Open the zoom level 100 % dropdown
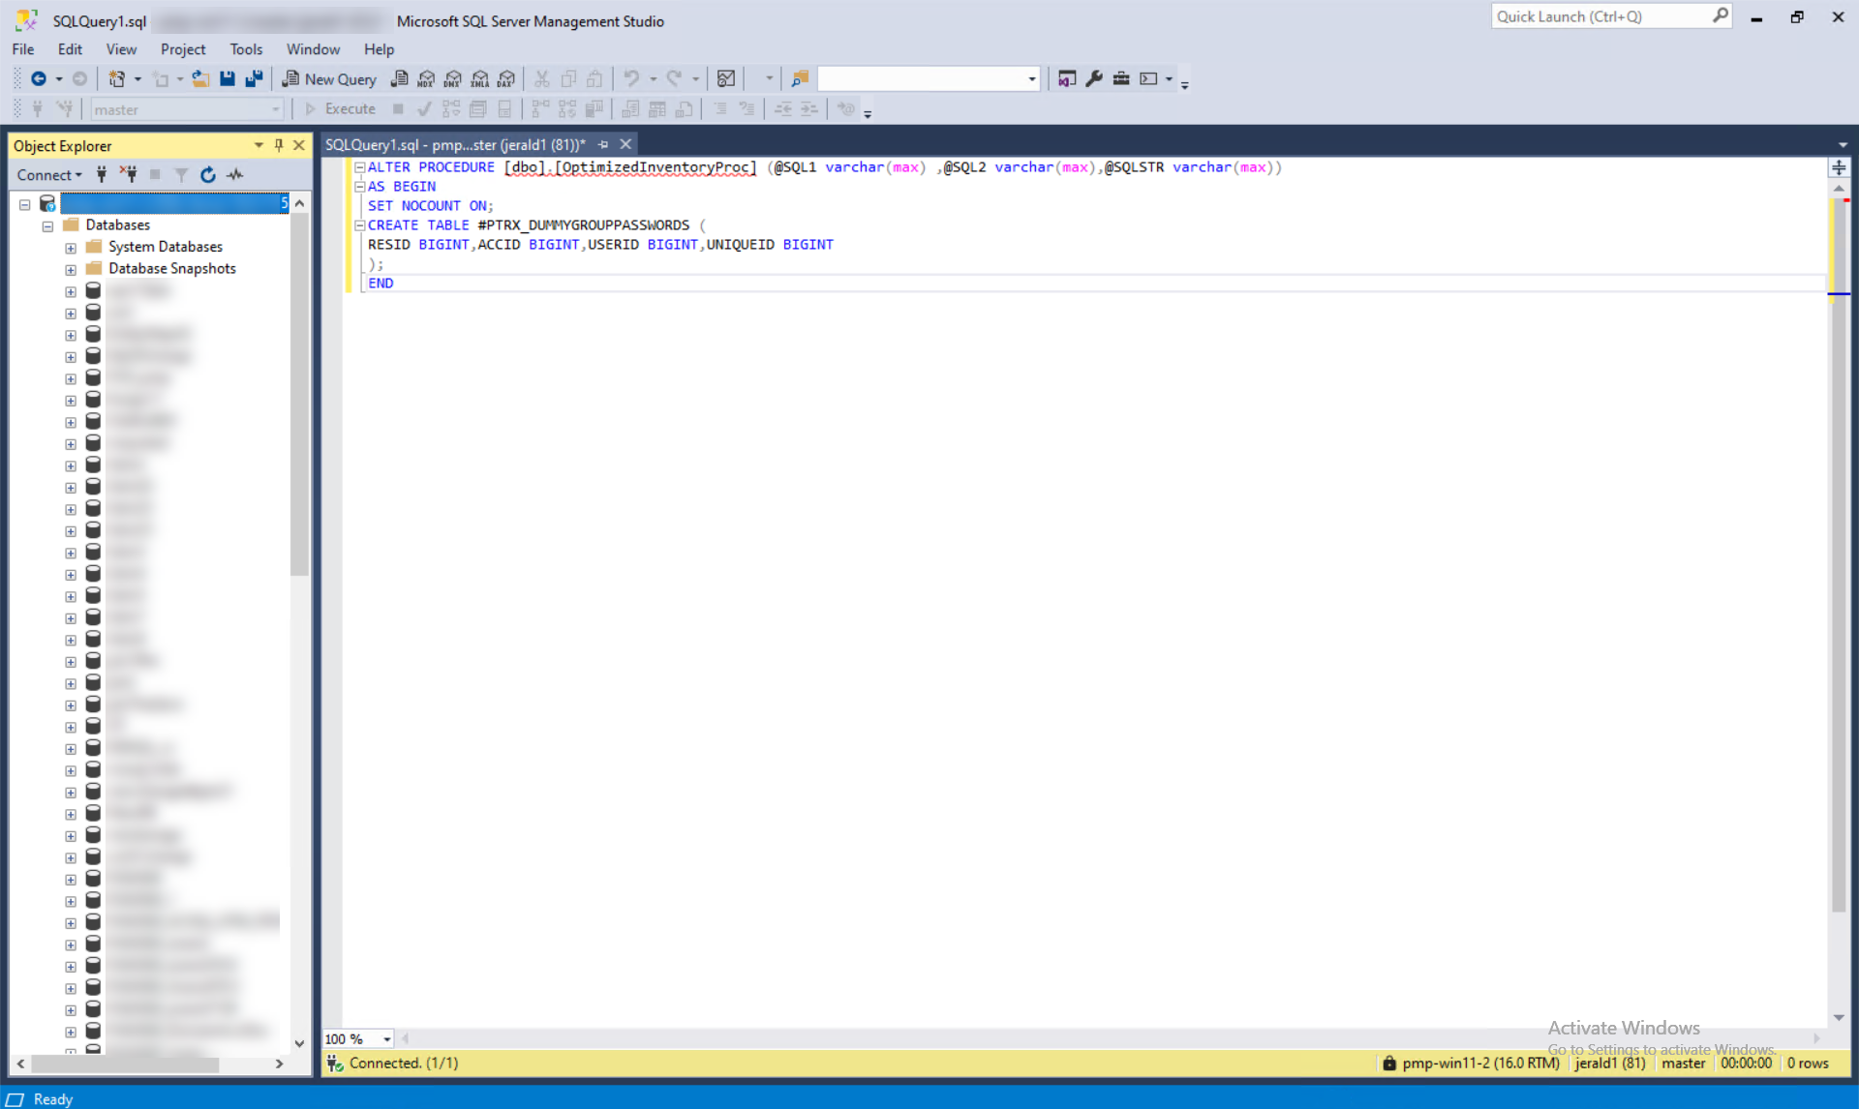The height and width of the screenshot is (1109, 1859). (386, 1038)
